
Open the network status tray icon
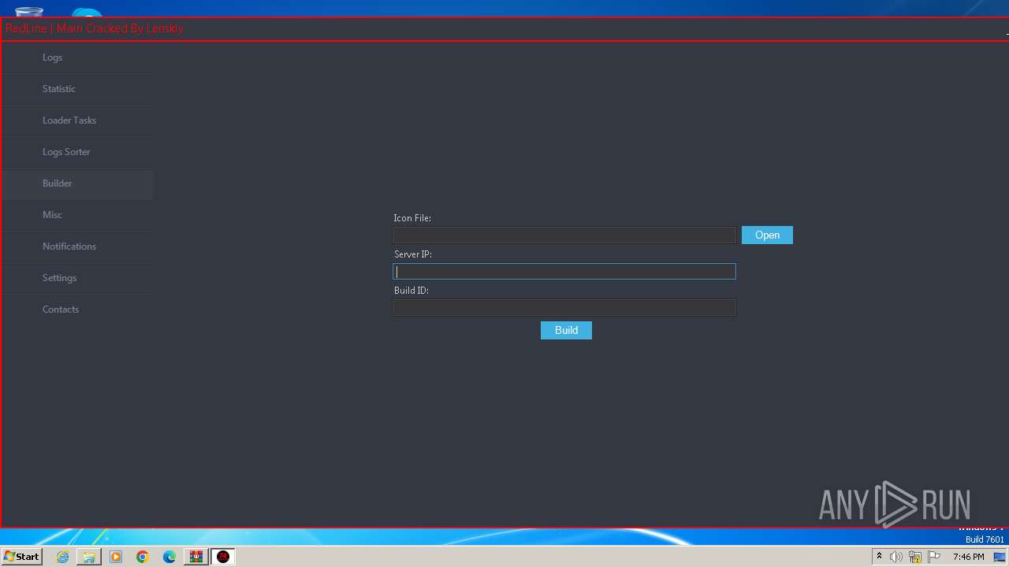(915, 557)
